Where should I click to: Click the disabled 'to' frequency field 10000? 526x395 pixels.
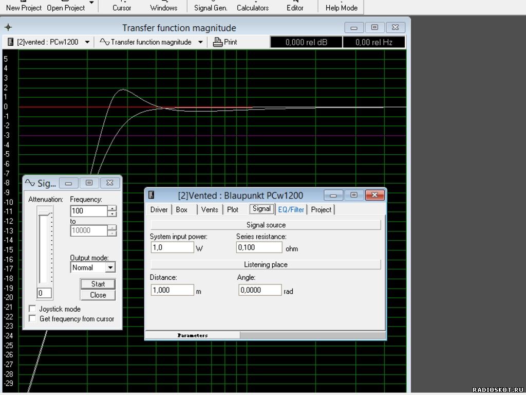89,230
